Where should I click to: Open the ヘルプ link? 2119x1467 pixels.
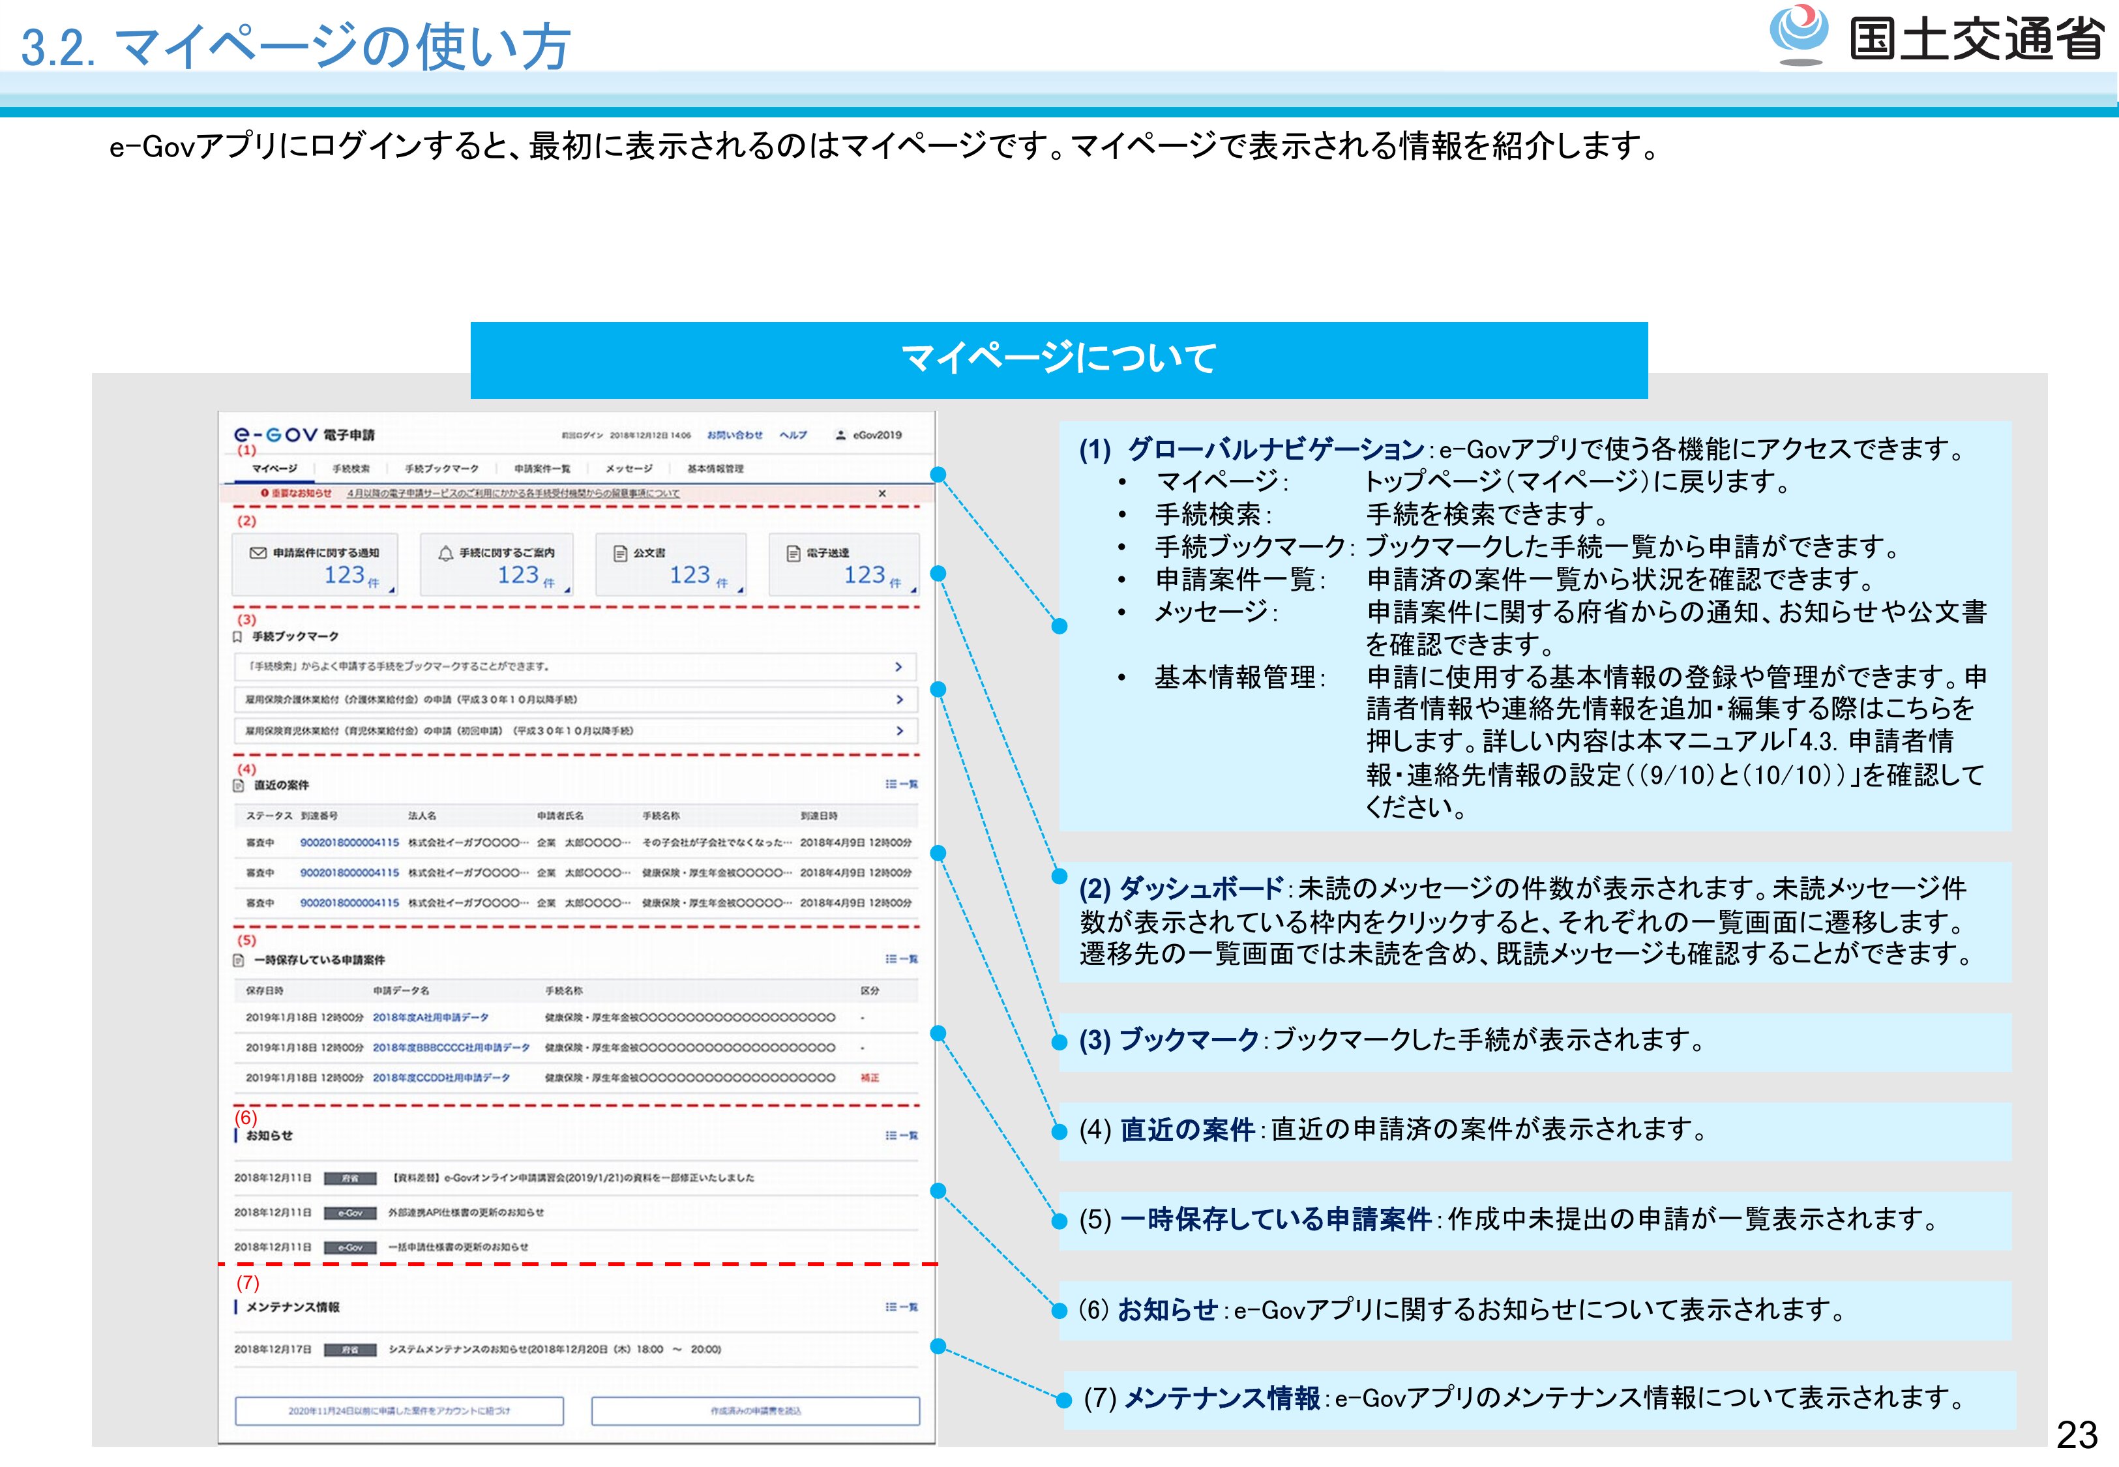click(x=793, y=435)
